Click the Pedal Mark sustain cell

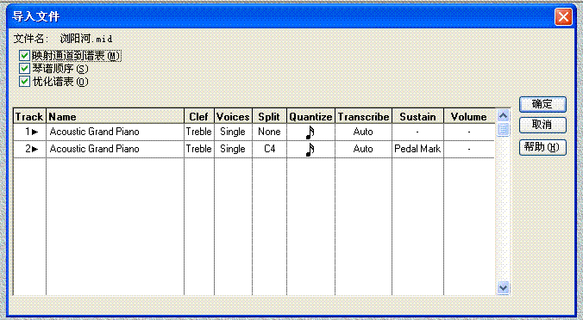(417, 149)
